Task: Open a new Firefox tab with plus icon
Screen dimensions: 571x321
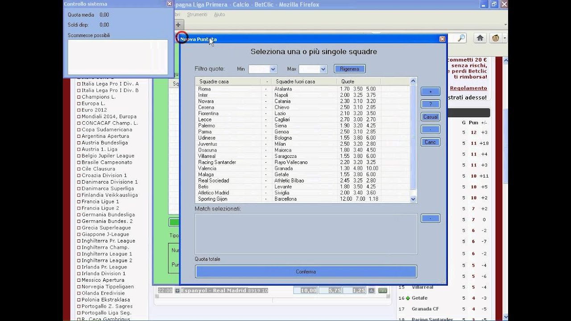Action: point(178,25)
